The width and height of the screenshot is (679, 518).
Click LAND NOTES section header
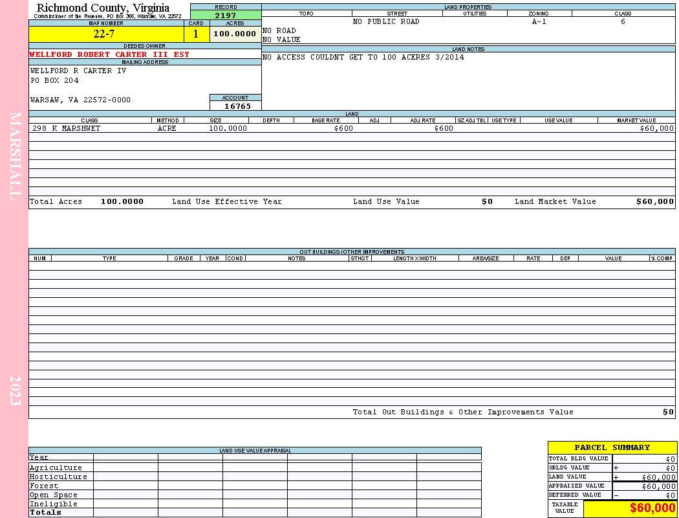468,49
